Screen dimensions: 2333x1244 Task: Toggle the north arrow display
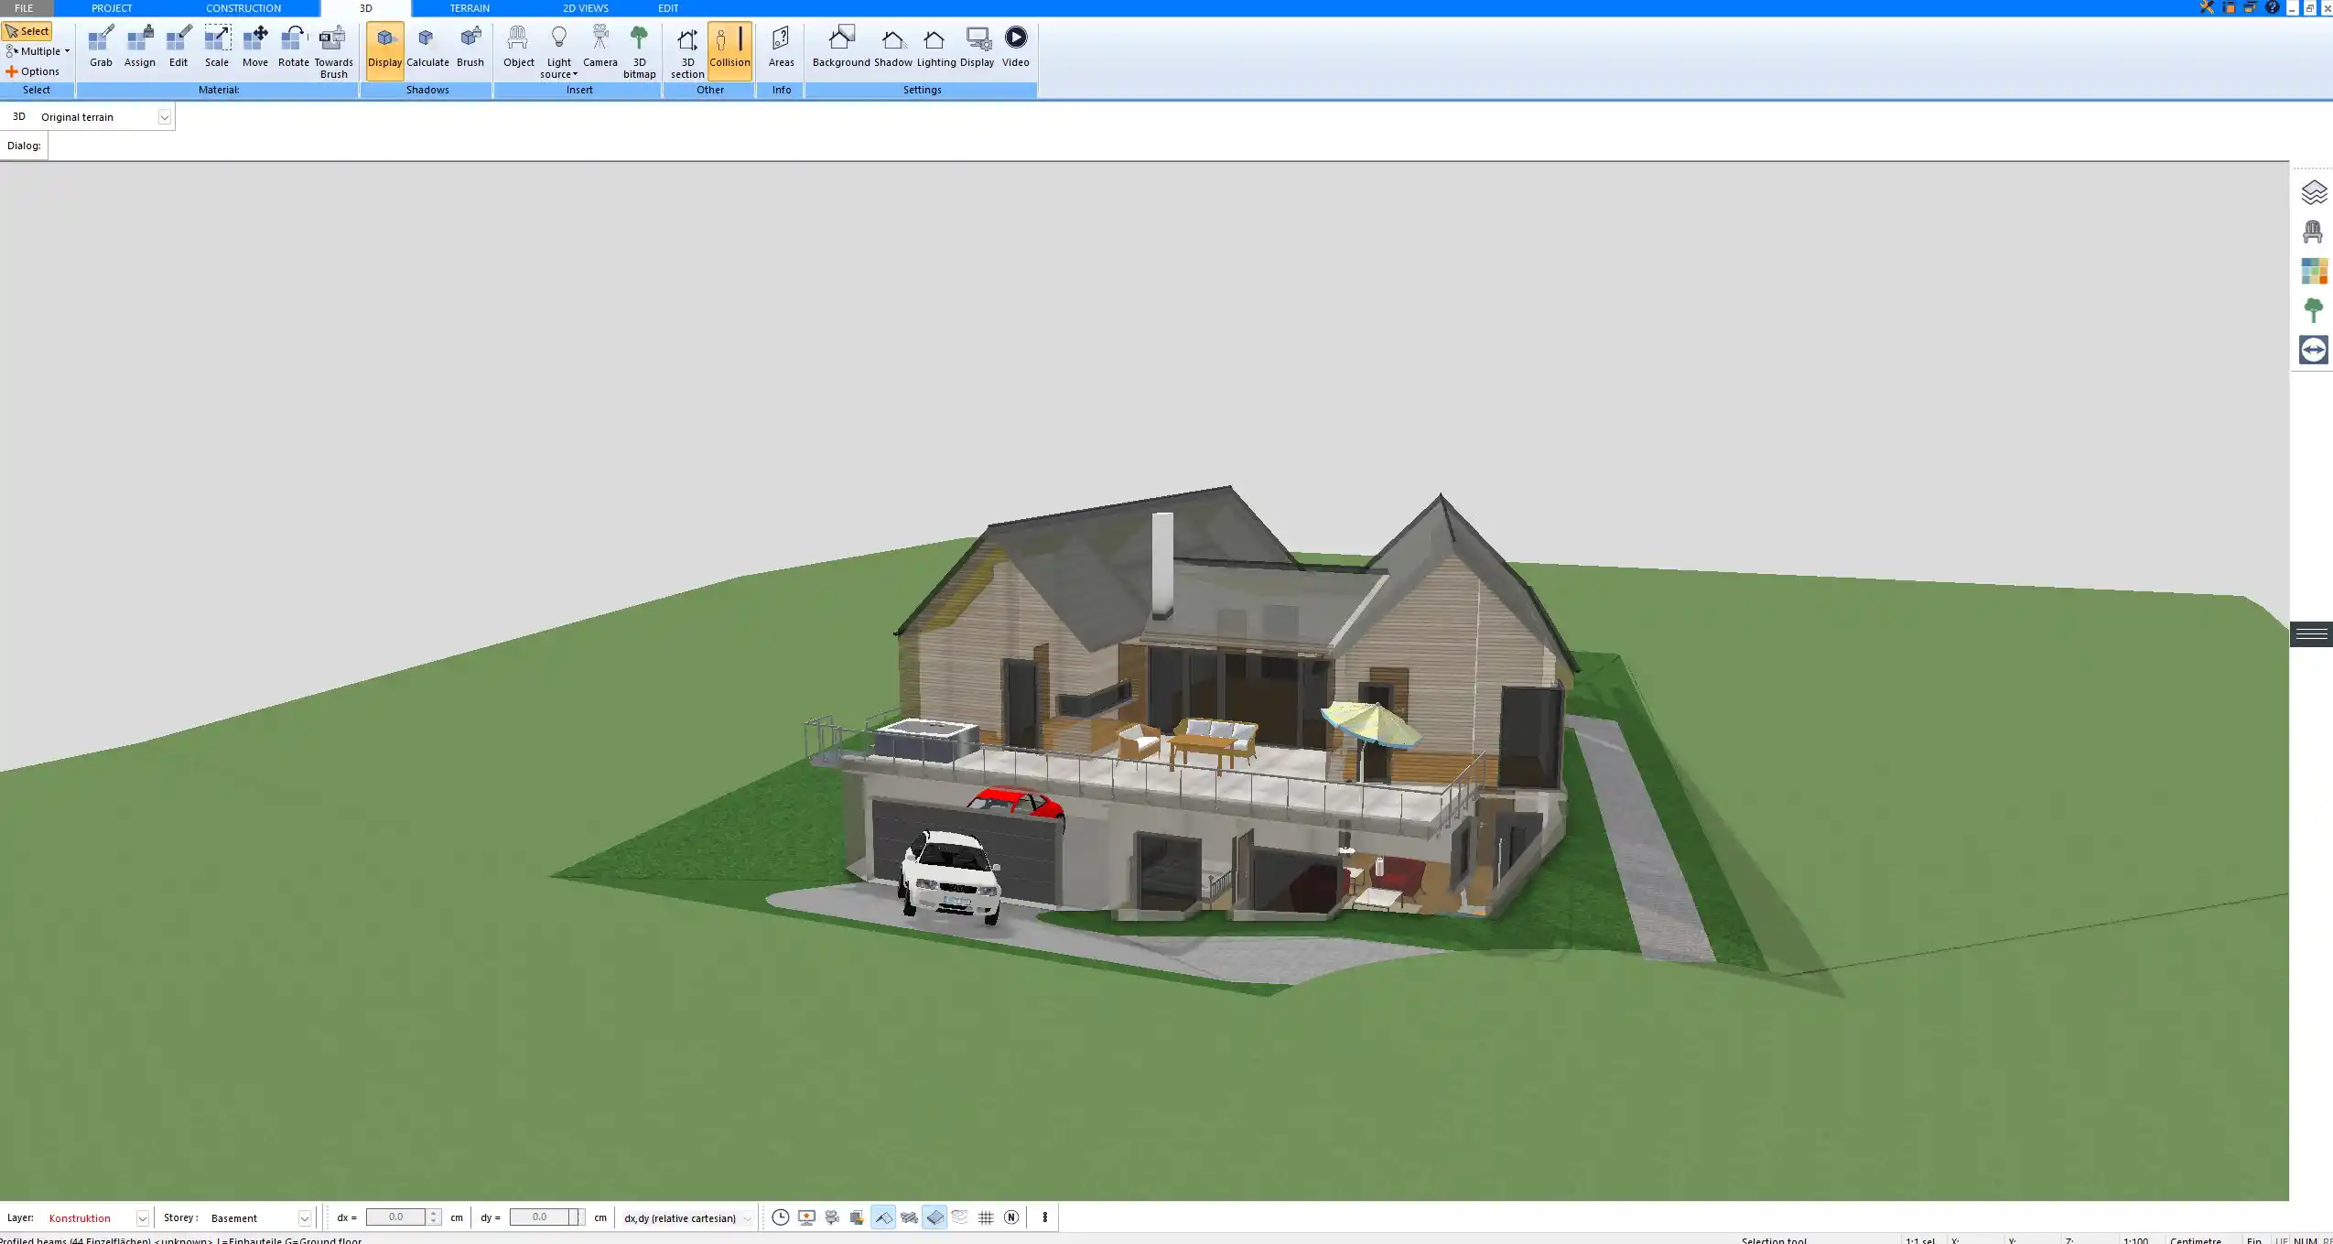(x=1010, y=1217)
